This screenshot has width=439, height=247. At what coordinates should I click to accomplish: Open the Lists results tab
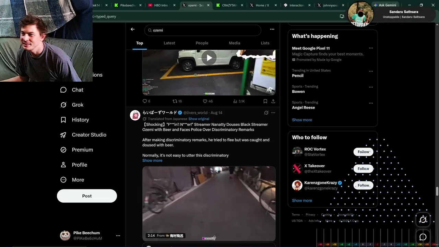tap(265, 43)
